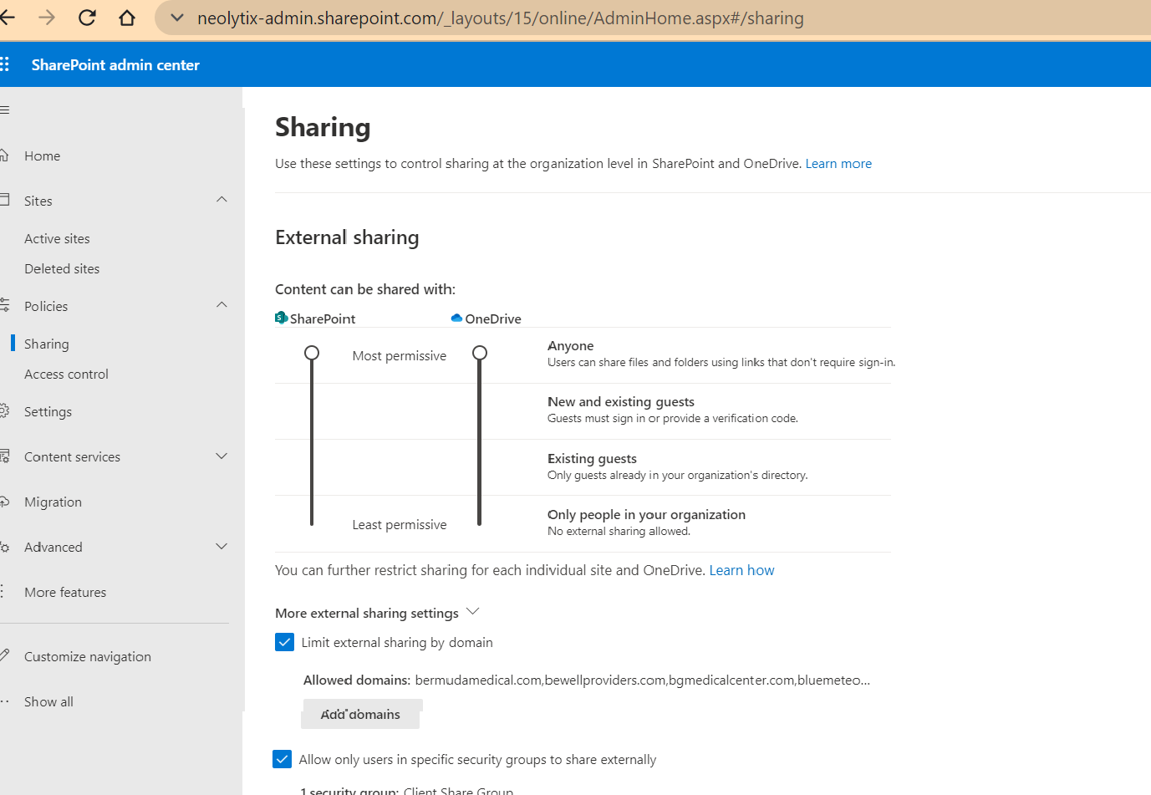
Task: Open the chevron dropdown beside the URL
Action: (177, 18)
